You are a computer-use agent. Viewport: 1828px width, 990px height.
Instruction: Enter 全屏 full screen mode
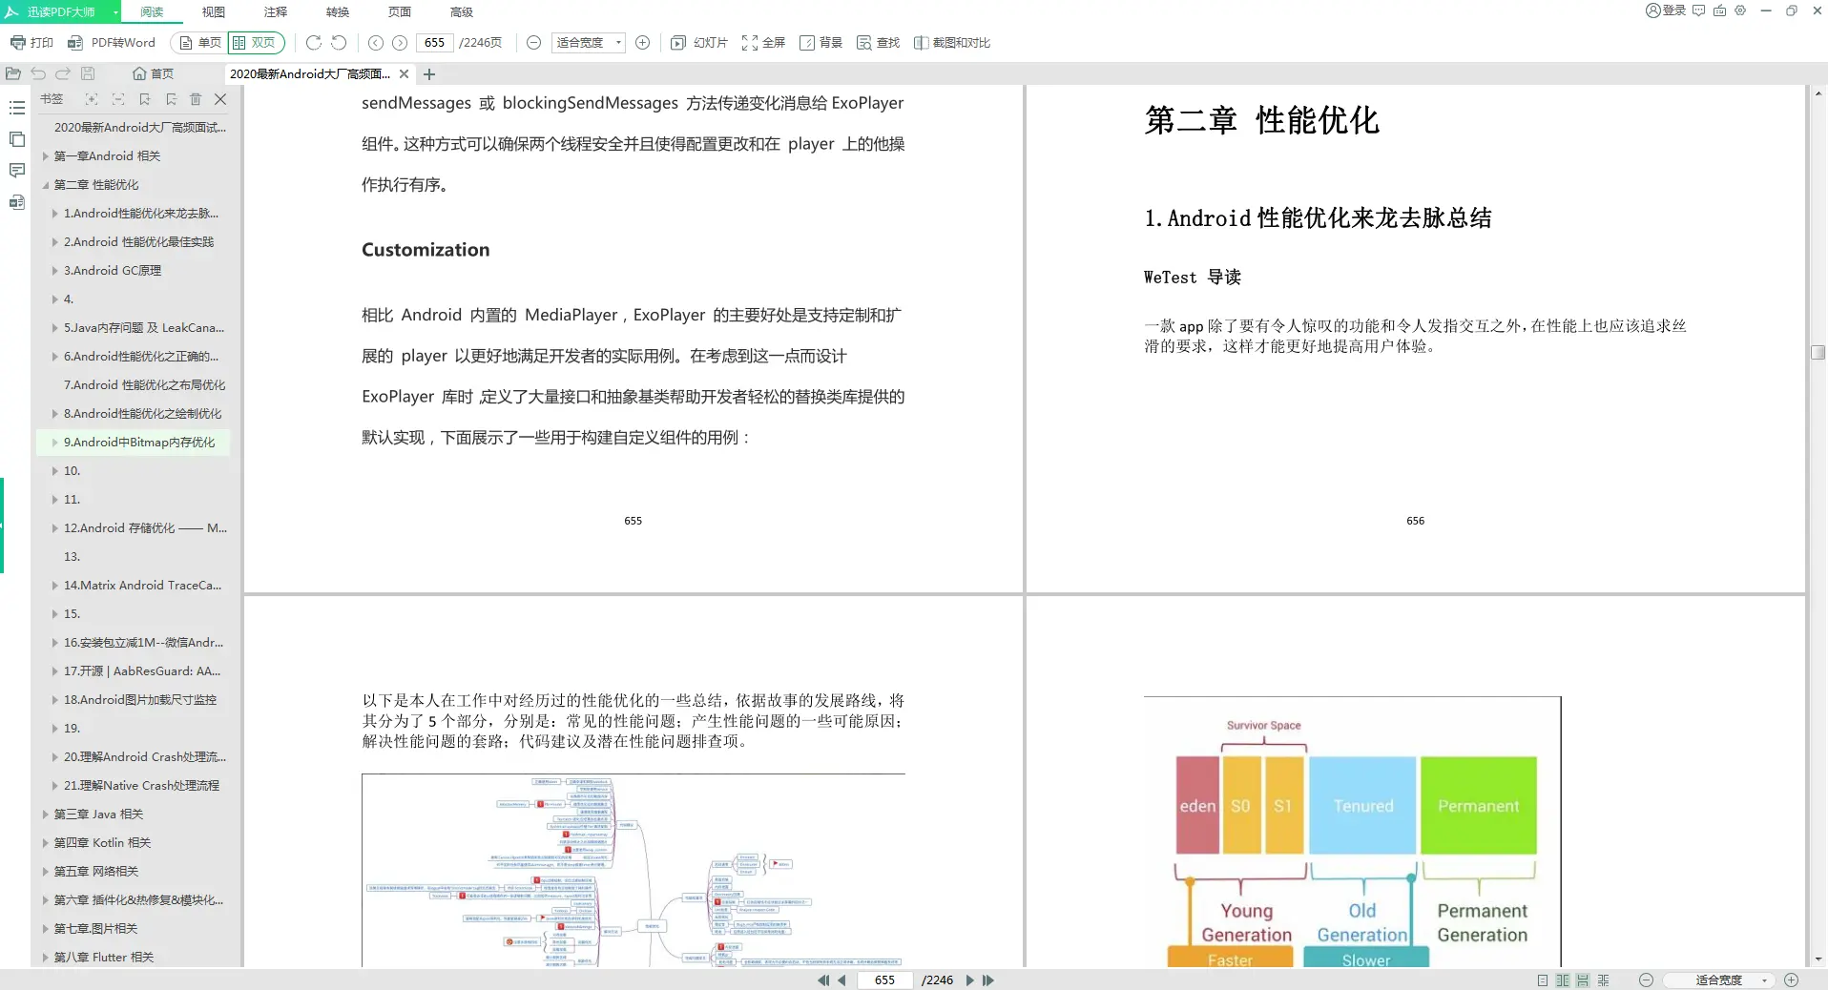tap(763, 43)
